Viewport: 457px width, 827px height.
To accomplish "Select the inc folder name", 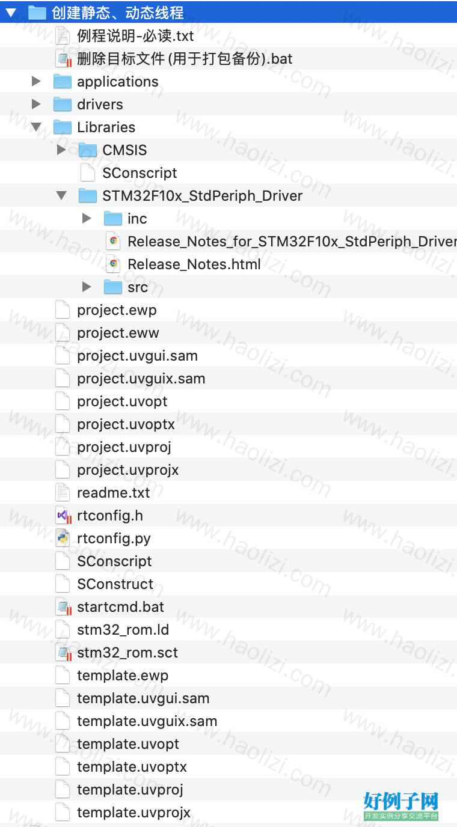I will (x=137, y=218).
